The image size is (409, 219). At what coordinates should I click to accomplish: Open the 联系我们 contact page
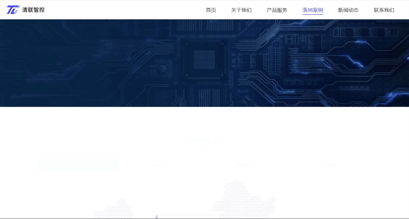coord(384,10)
